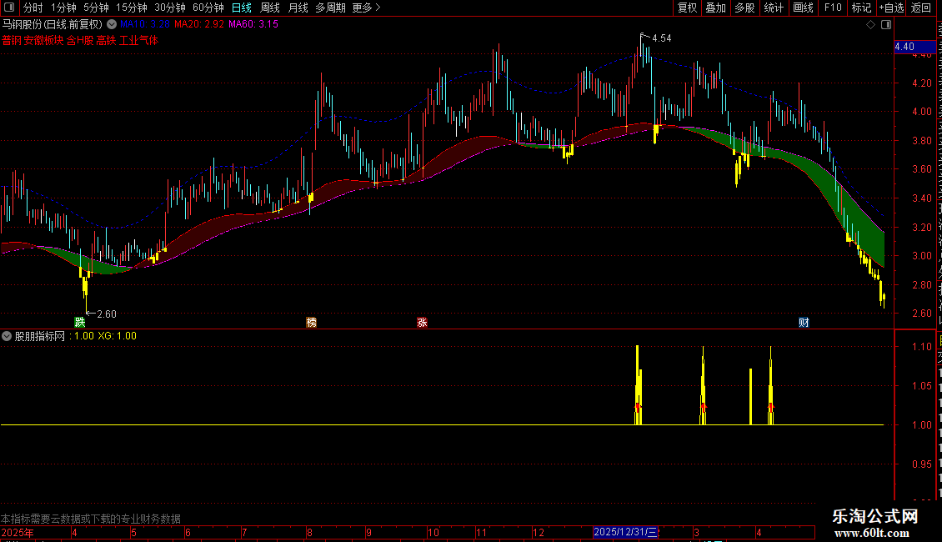Select the 月线 monthly period tab
942x542 pixels.
pos(298,8)
